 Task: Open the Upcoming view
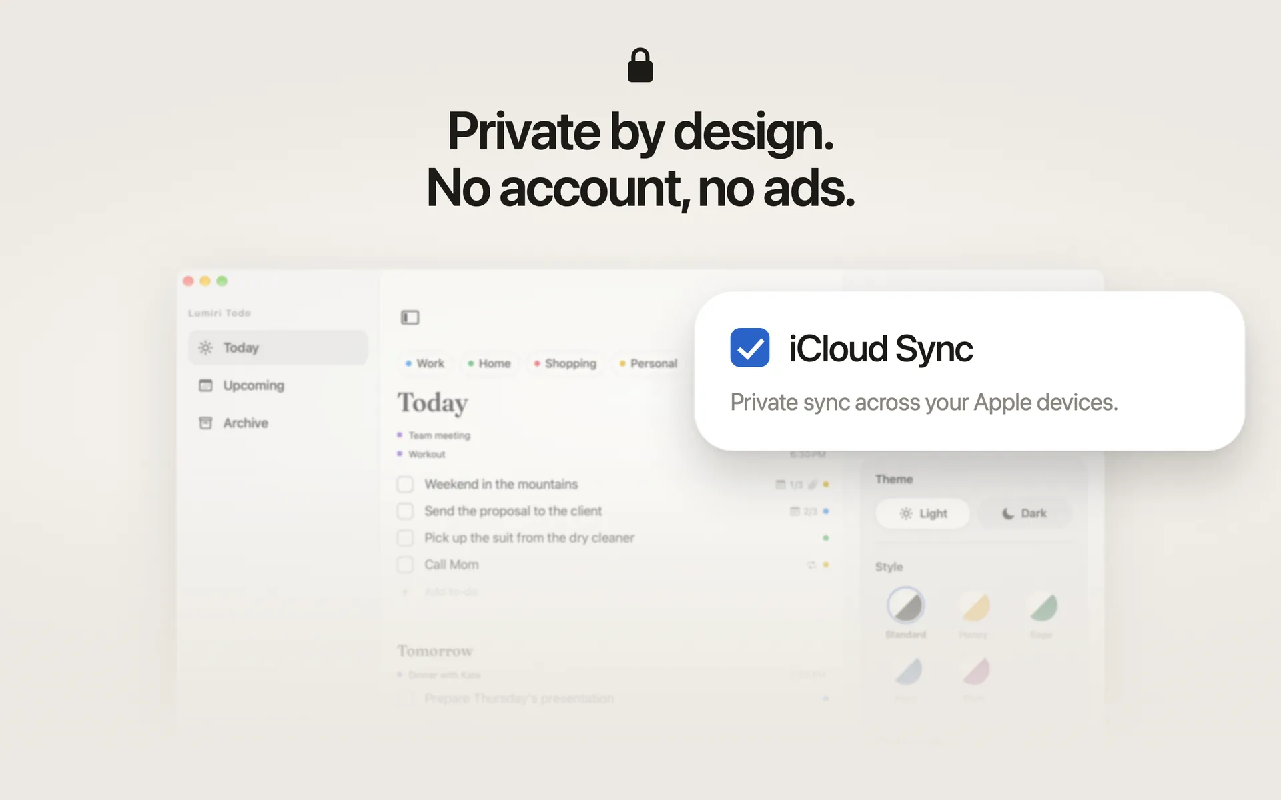278,385
